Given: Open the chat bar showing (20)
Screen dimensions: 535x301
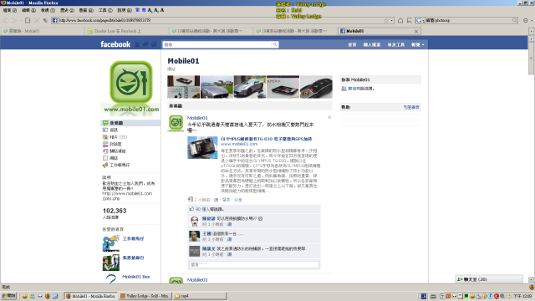Looking at the screenshot, I should coord(489,279).
